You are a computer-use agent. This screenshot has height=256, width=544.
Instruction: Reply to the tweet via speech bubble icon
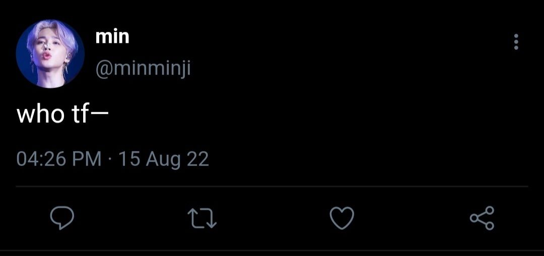point(62,218)
